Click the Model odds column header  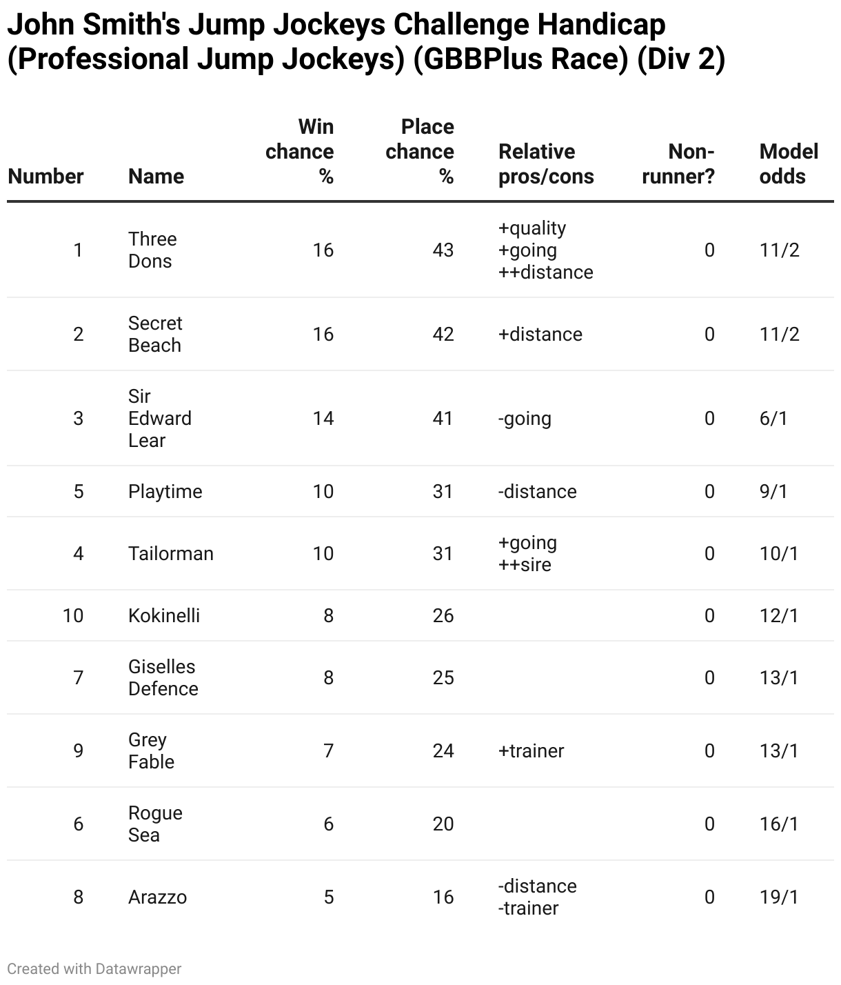(x=789, y=164)
